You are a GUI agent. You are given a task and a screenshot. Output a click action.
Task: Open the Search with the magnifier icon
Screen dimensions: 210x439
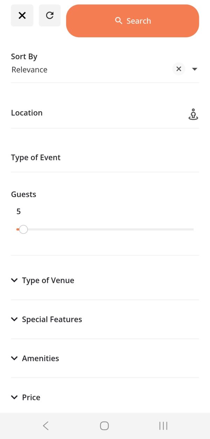click(x=133, y=21)
